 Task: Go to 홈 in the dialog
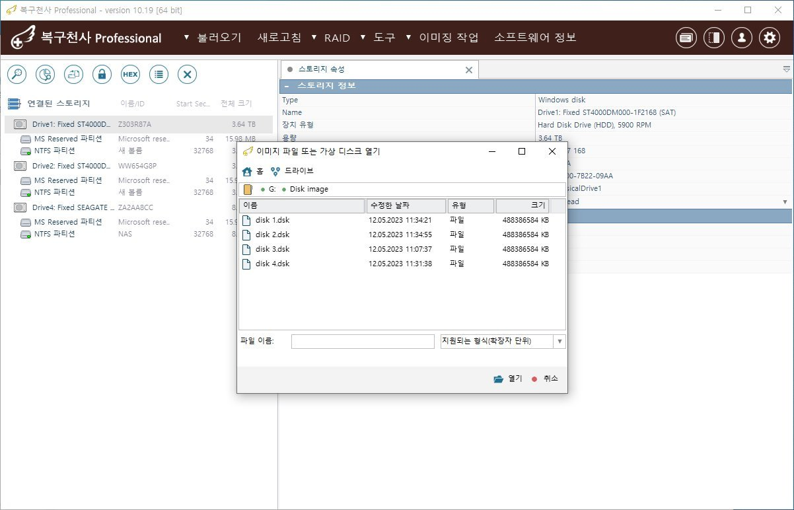point(260,171)
